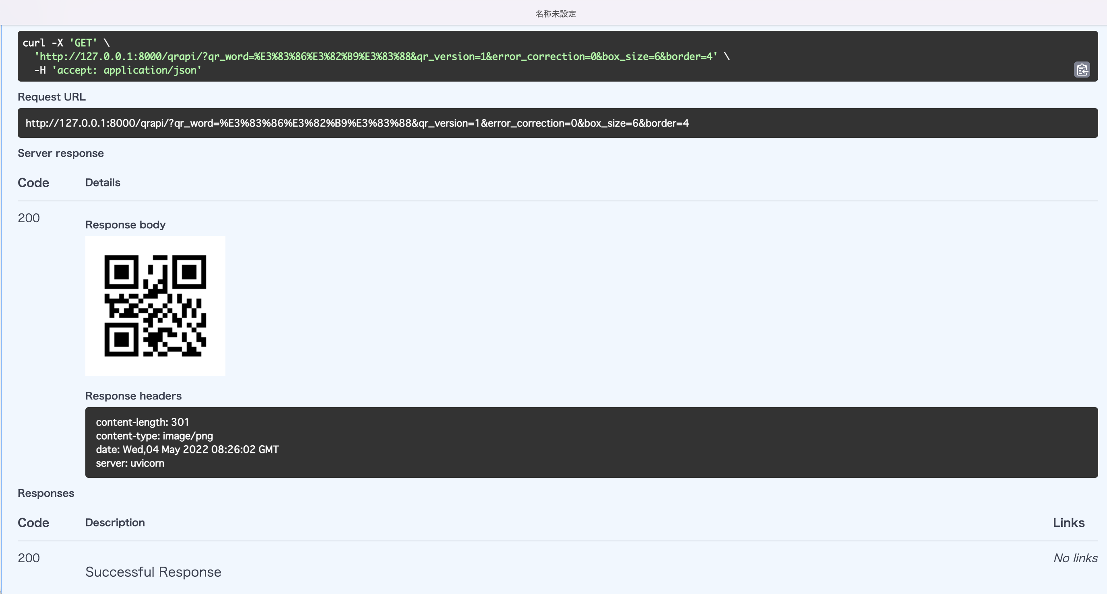Click the "curl -X 'GET'" first line
Viewport: 1107px width, 594px height.
[x=66, y=43]
